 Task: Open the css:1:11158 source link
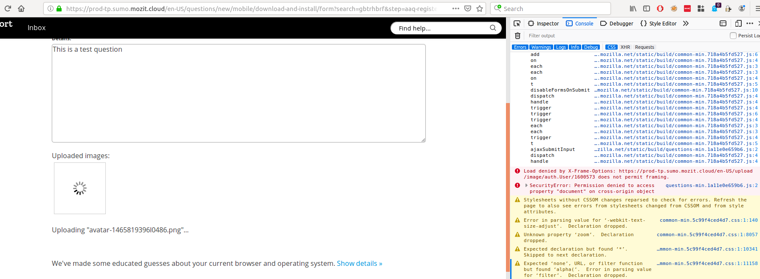coord(707,263)
